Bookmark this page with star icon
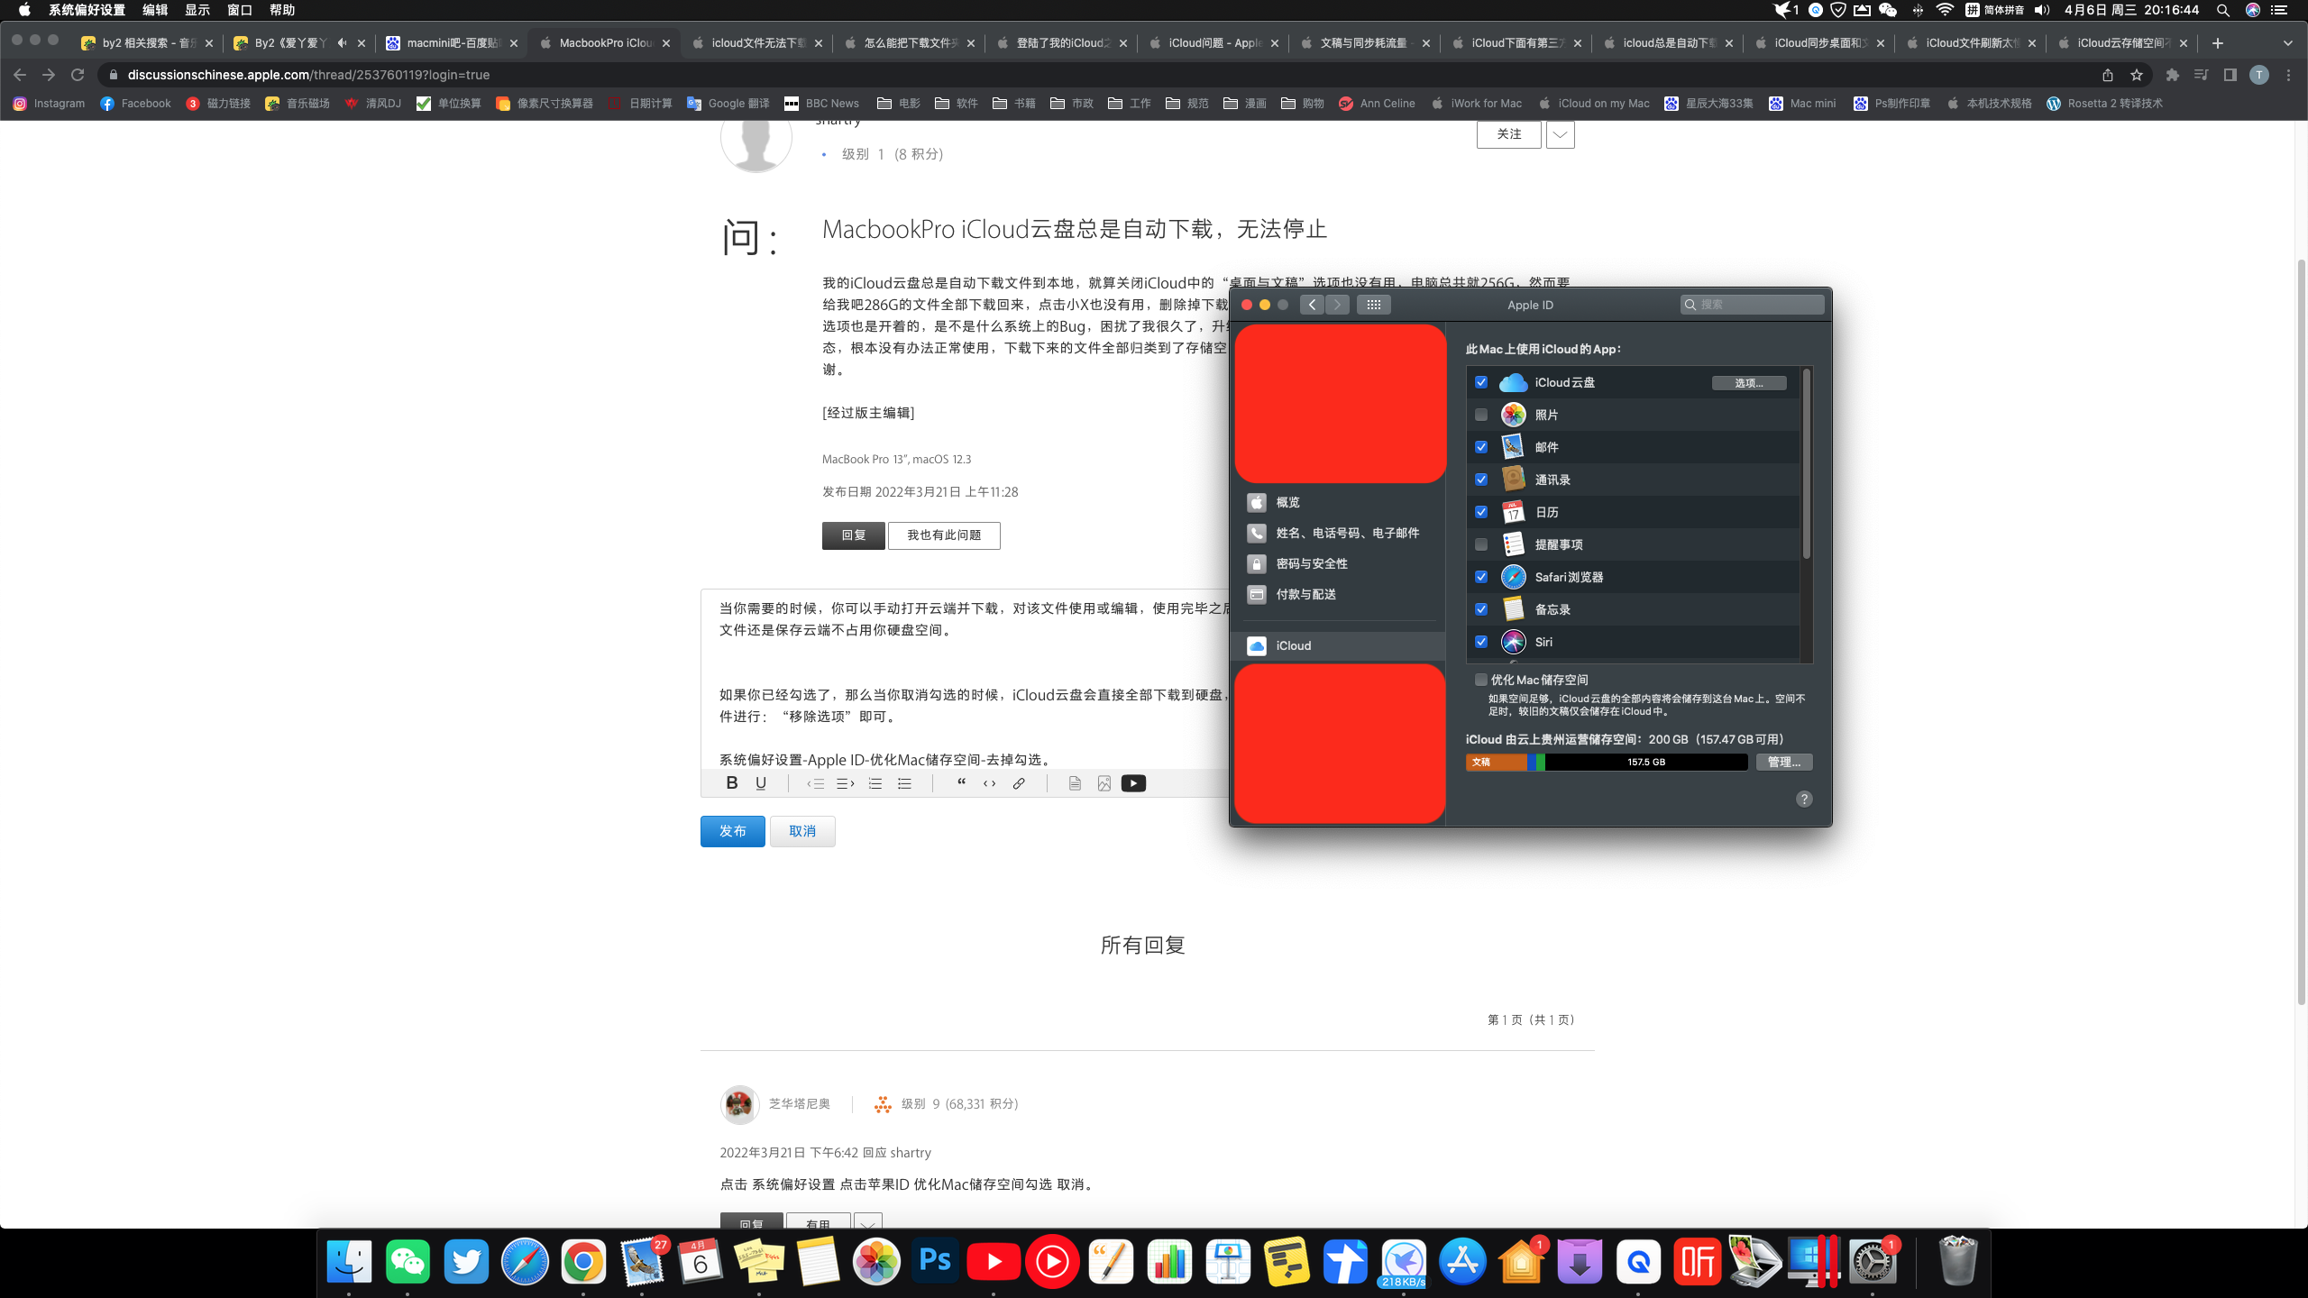The height and width of the screenshot is (1298, 2308). point(2137,75)
